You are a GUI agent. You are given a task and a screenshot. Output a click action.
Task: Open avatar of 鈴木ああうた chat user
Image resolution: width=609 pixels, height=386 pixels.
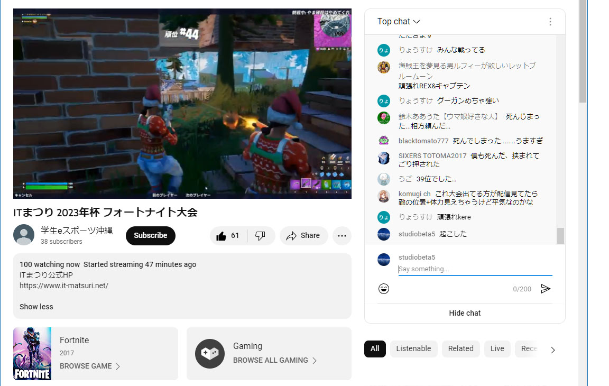[384, 118]
